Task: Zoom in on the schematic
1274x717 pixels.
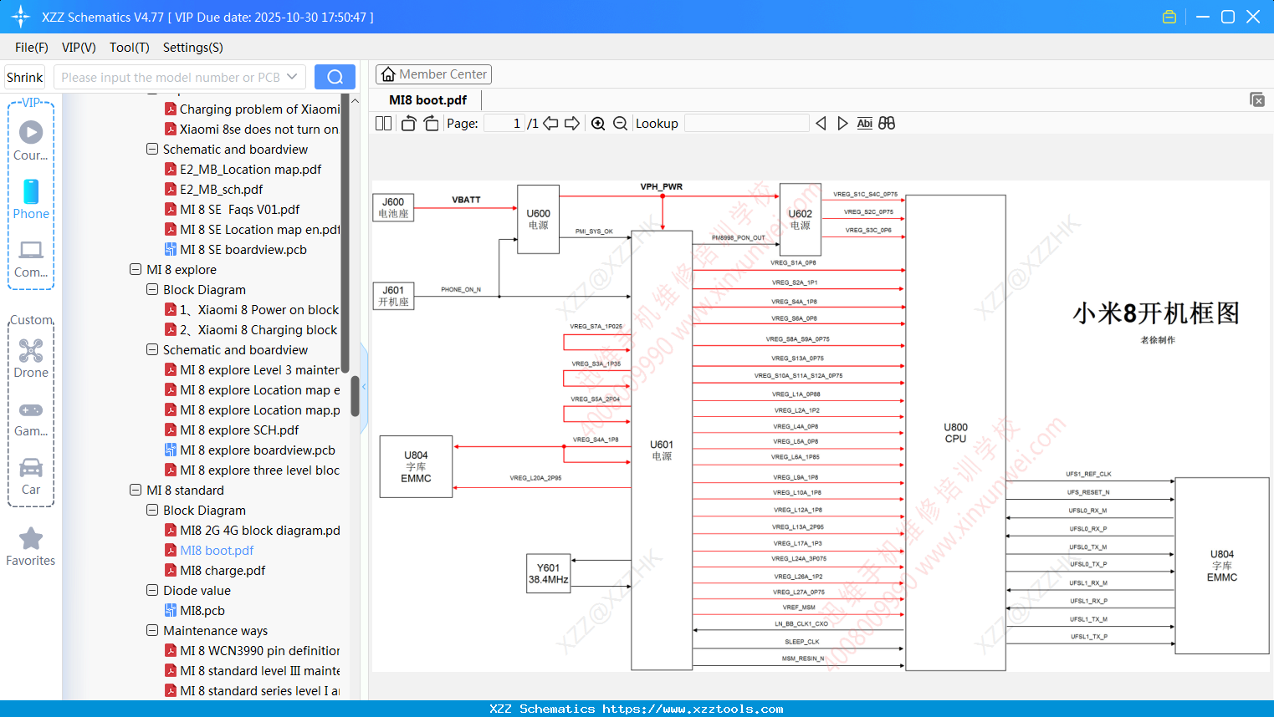Action: click(598, 123)
